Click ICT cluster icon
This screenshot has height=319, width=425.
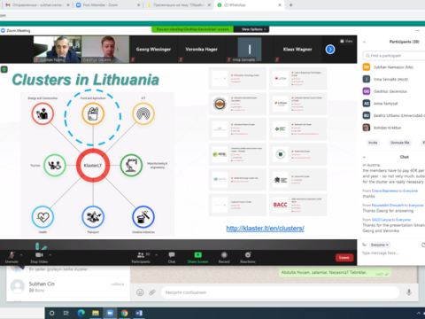click(143, 113)
